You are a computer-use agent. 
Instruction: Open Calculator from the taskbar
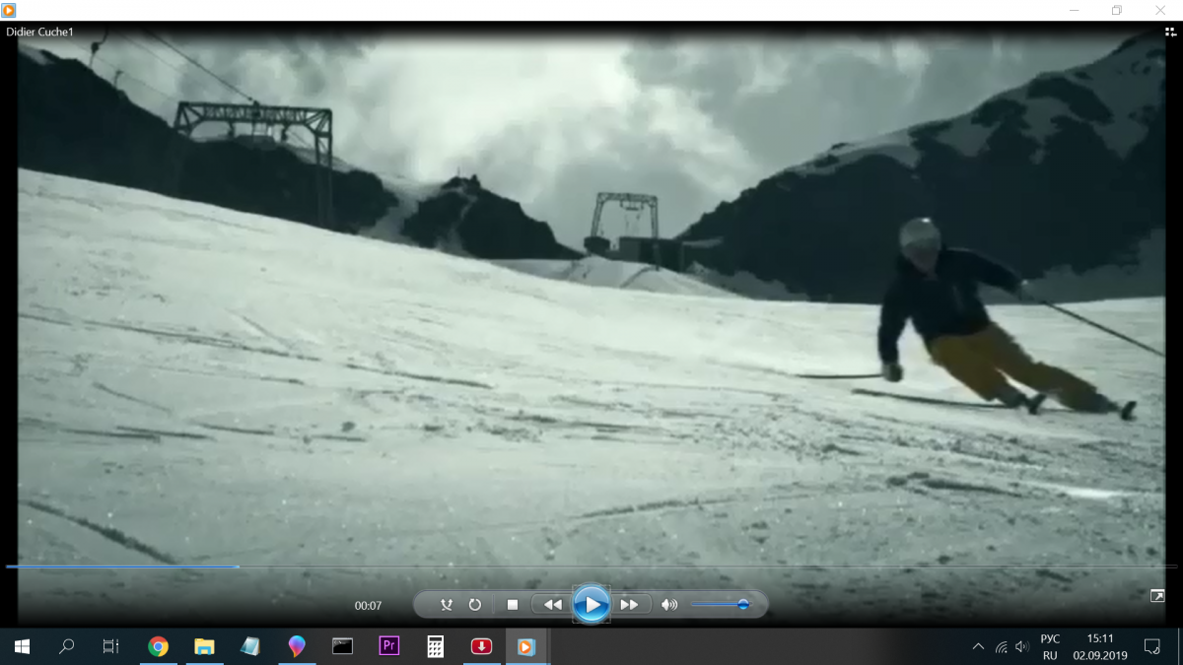point(435,646)
